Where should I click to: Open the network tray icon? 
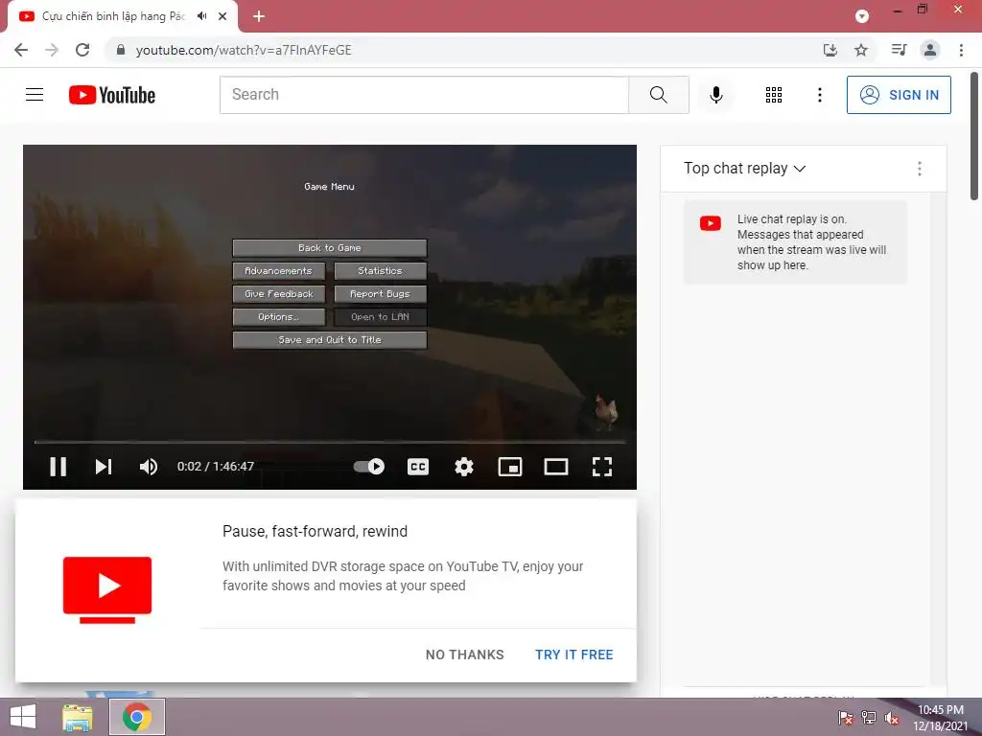[x=868, y=717]
